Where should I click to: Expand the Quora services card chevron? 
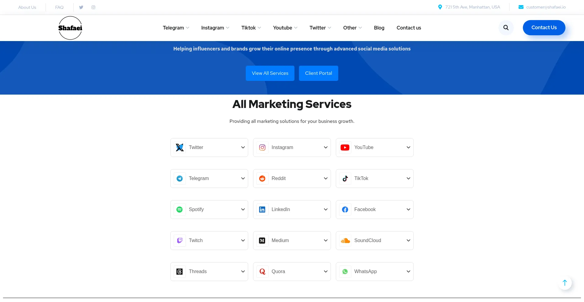[x=326, y=272]
